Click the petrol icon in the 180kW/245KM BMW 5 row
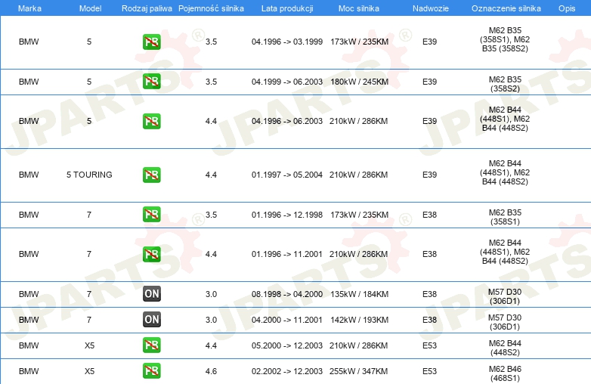 tap(151, 82)
